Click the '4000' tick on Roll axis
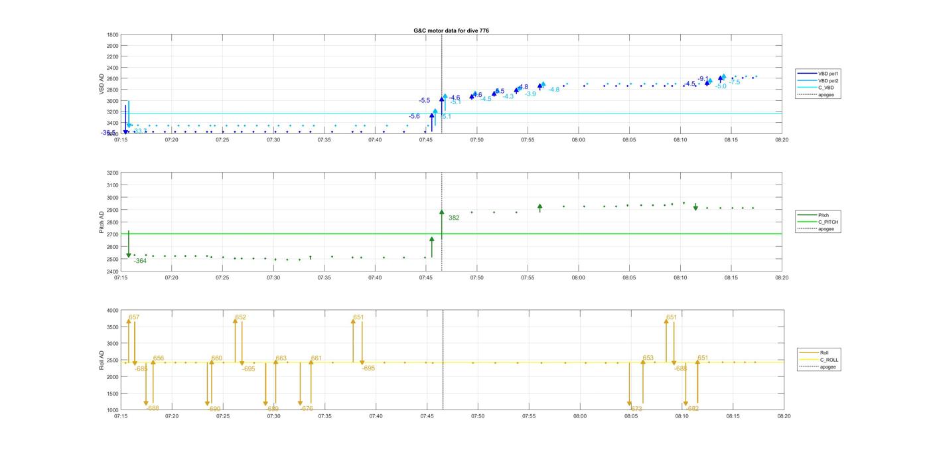The height and width of the screenshot is (460, 929). click(x=112, y=310)
